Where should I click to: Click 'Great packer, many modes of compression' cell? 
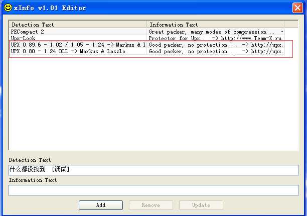pyautogui.click(x=216, y=32)
